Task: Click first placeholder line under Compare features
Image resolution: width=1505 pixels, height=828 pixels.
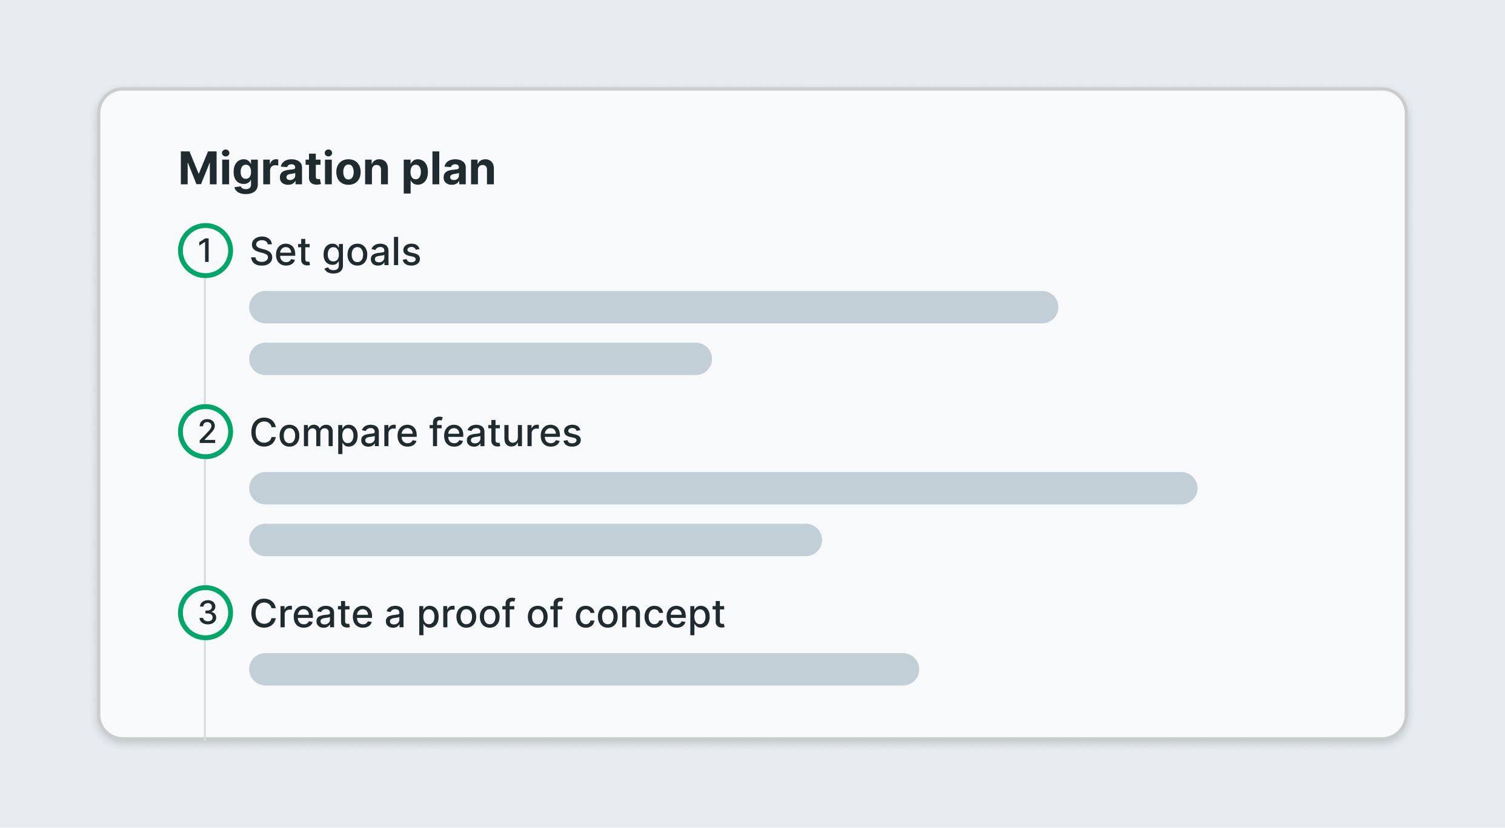Action: [x=723, y=488]
